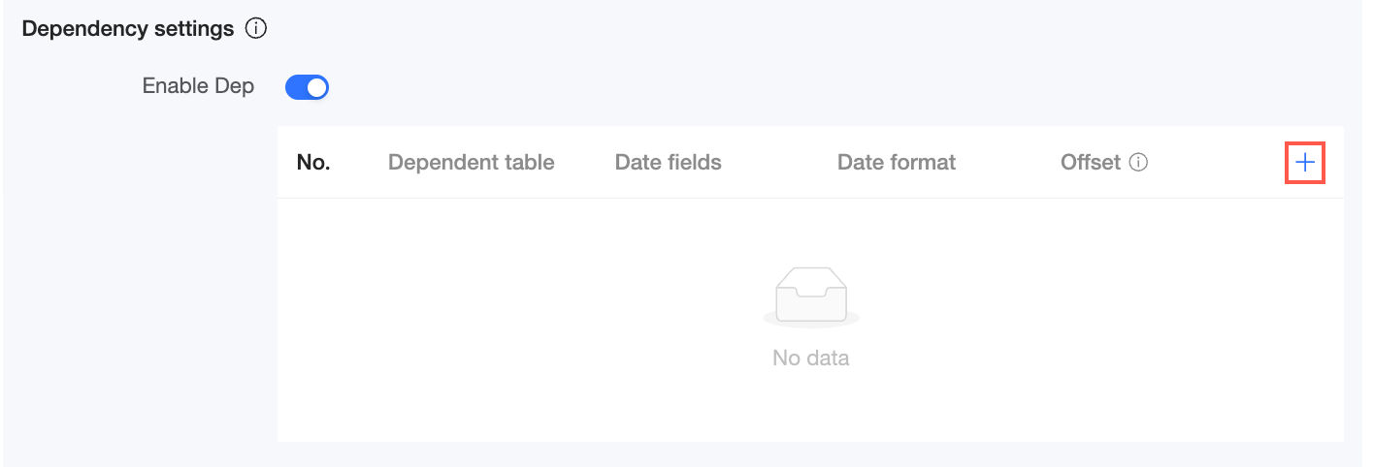Click the info icon beside Dependency settings
Screen dimensions: 1374x467
tap(256, 29)
